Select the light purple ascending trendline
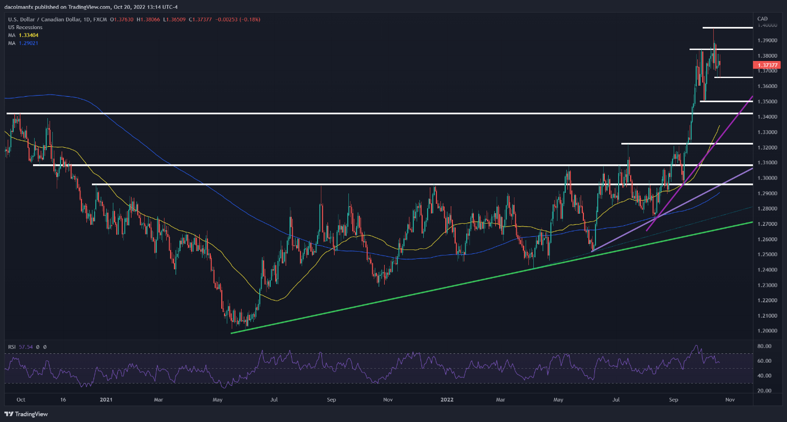This screenshot has width=787, height=422. [671, 210]
